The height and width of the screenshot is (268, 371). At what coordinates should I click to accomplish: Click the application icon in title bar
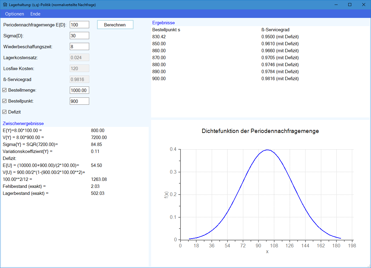[5, 5]
